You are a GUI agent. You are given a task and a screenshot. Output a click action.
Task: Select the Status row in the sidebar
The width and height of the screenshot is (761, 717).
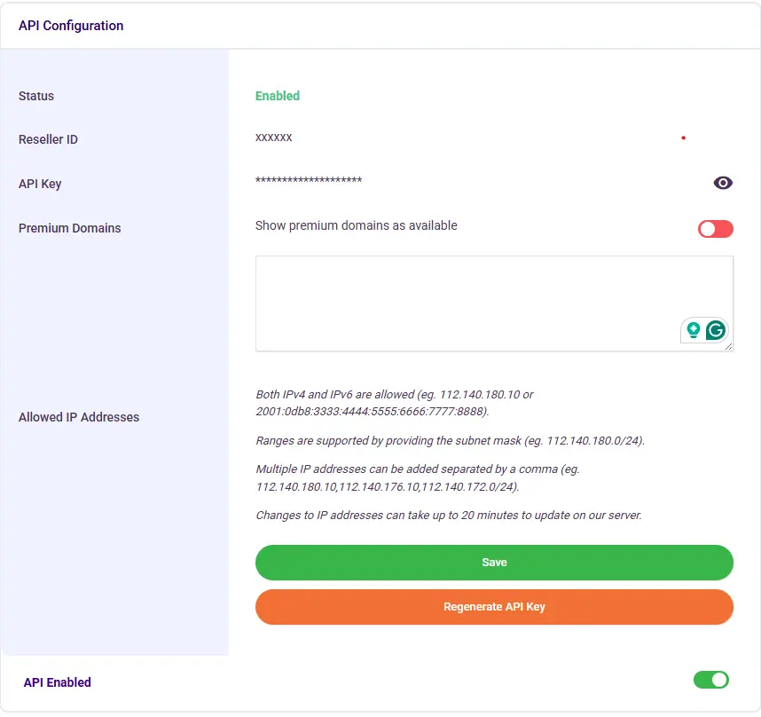35,96
